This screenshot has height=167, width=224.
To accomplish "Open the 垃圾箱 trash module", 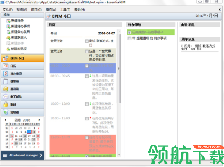I will click(x=23, y=112).
